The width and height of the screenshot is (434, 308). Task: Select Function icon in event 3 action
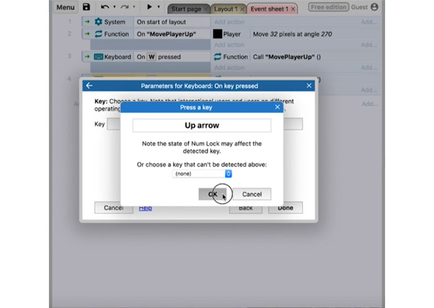[x=217, y=57]
